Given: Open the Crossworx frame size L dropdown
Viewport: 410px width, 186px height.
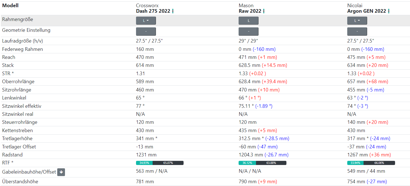Looking at the screenshot, I should (x=146, y=21).
